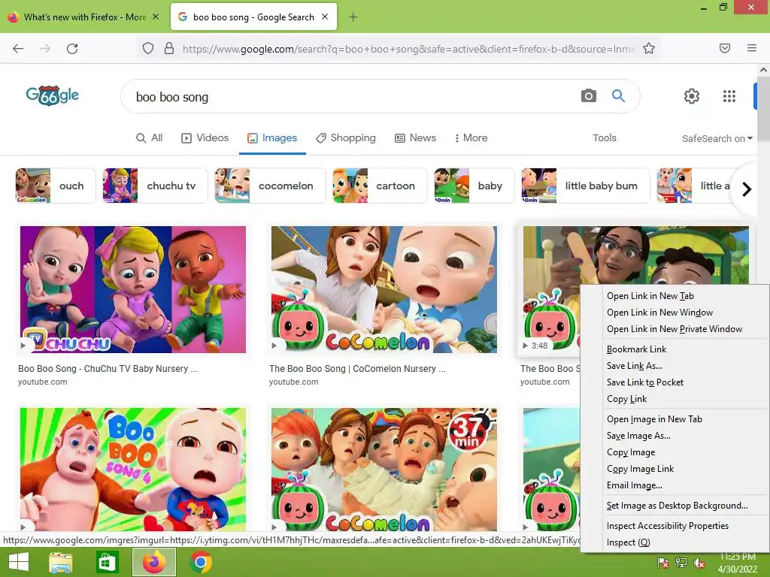The image size is (770, 577).
Task: Click the network tray icon
Action: click(681, 563)
